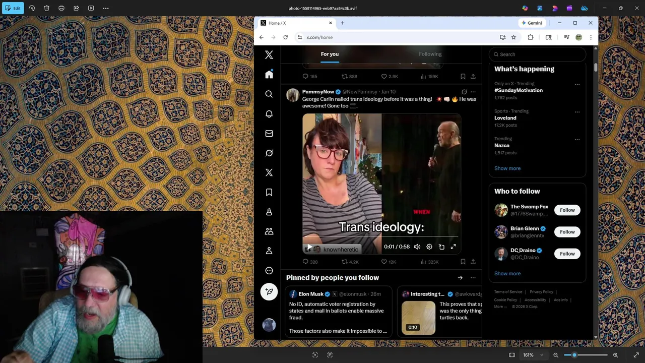Rotate the photo using the rotate icon
This screenshot has height=363, width=645.
(32, 8)
